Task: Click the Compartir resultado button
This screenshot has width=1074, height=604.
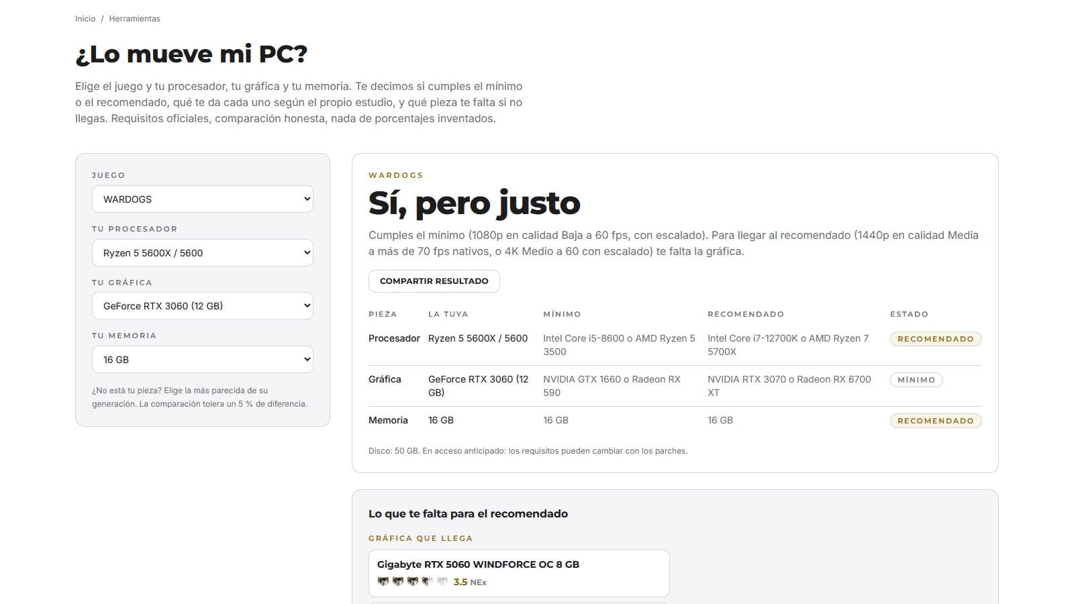Action: 434,281
